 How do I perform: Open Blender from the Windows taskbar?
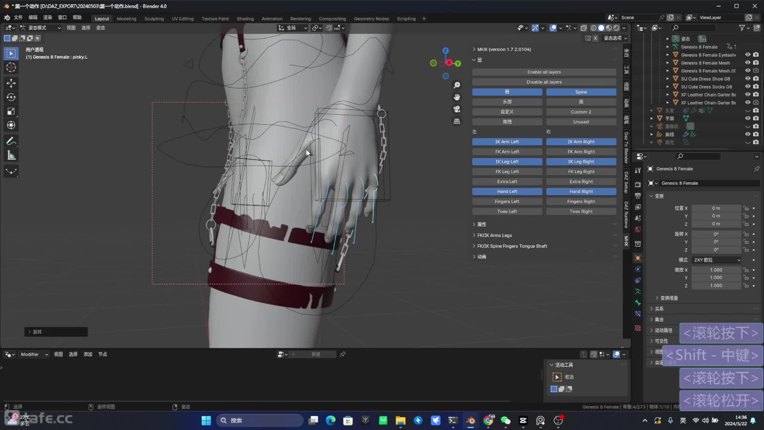471,420
